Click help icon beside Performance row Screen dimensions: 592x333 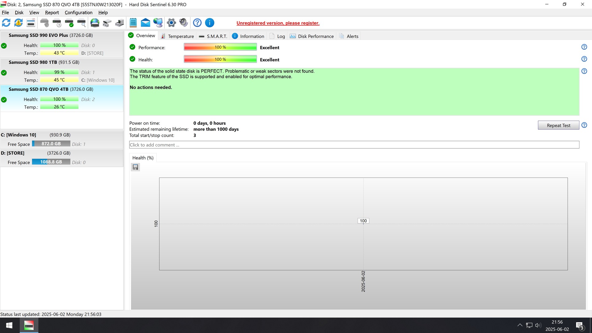(x=584, y=47)
